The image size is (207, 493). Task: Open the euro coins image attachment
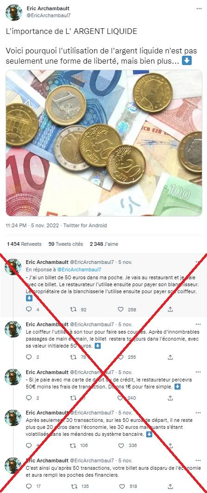pos(103,143)
